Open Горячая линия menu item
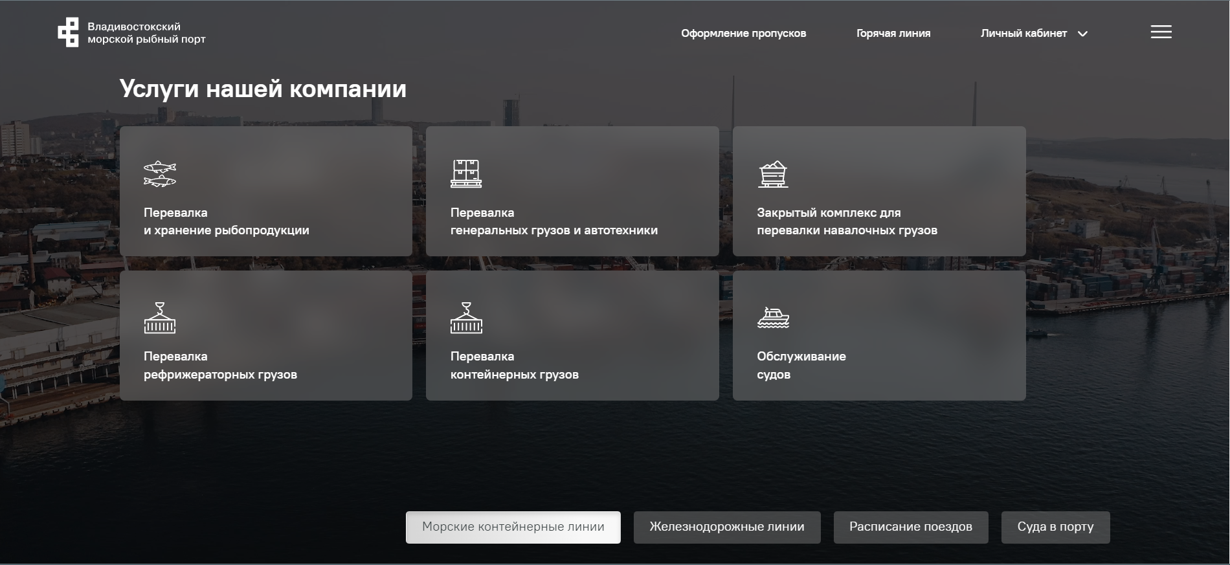 [x=893, y=33]
